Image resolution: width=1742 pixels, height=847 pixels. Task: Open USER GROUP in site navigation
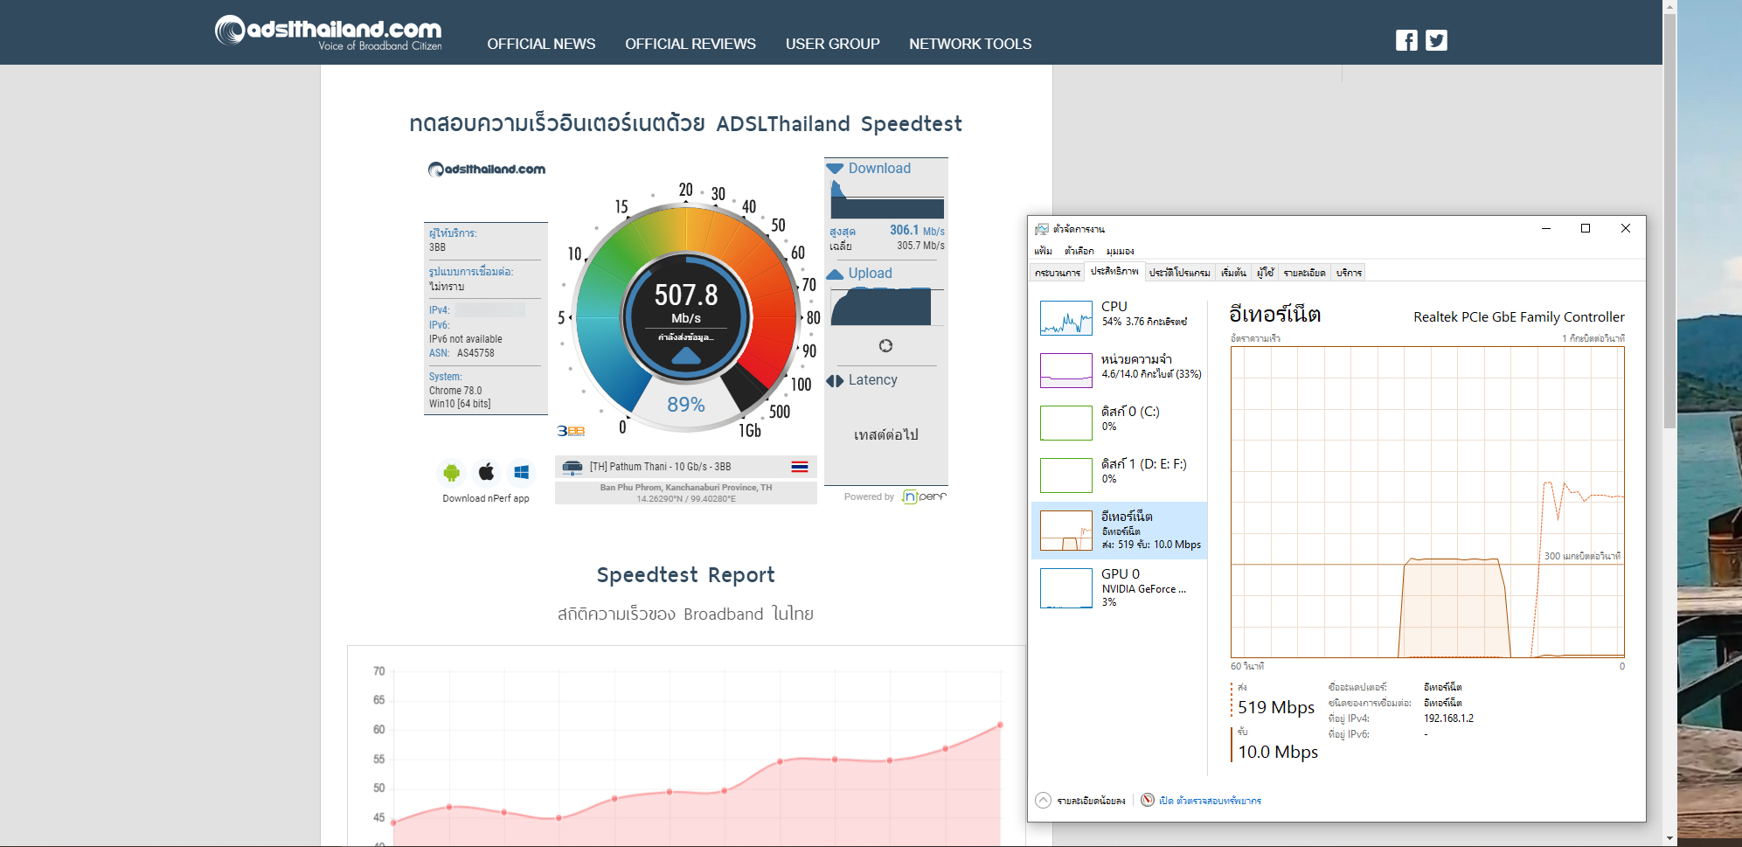[x=832, y=44]
